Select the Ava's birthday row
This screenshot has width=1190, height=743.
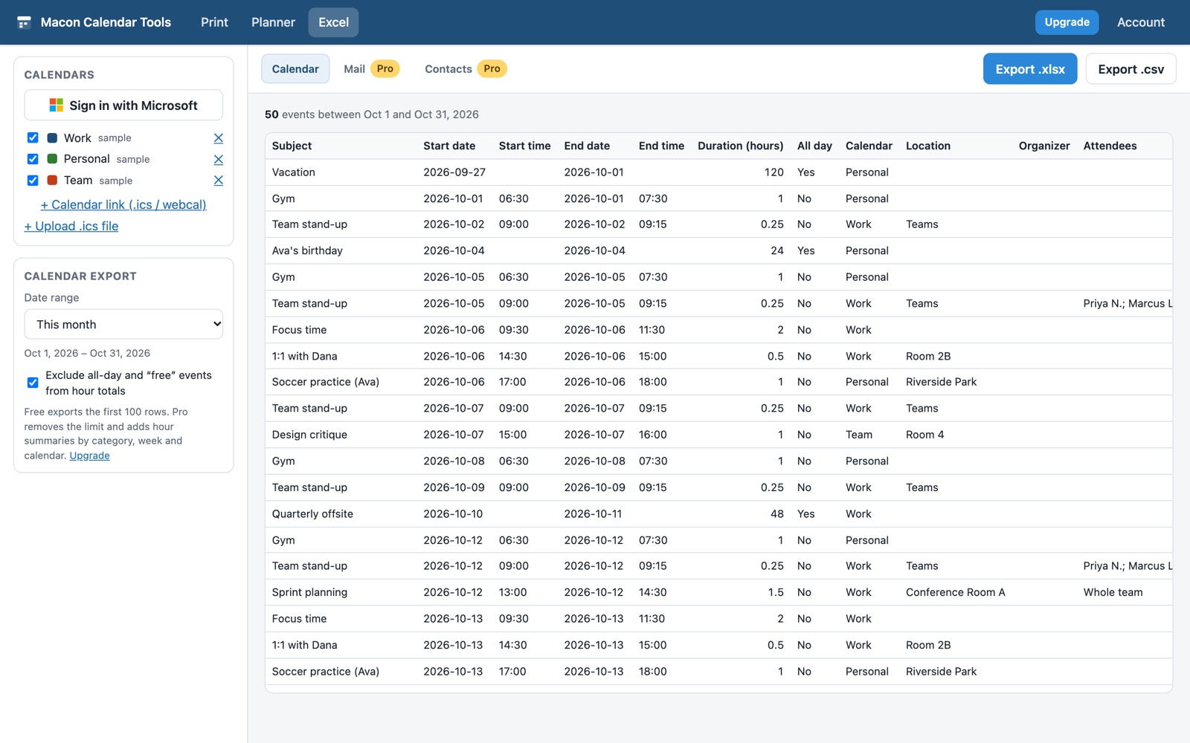[718, 250]
